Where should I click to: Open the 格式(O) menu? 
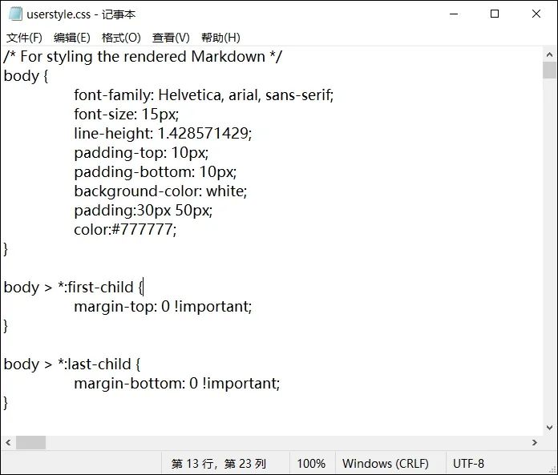120,38
